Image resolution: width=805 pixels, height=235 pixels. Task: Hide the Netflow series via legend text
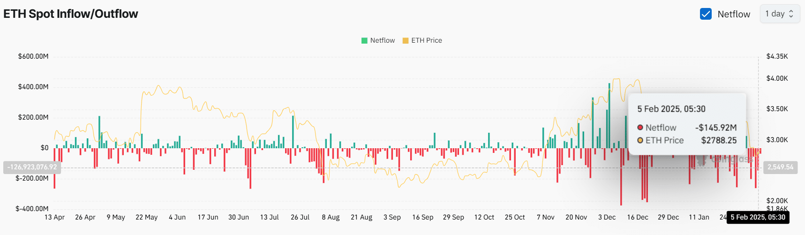pos(382,41)
